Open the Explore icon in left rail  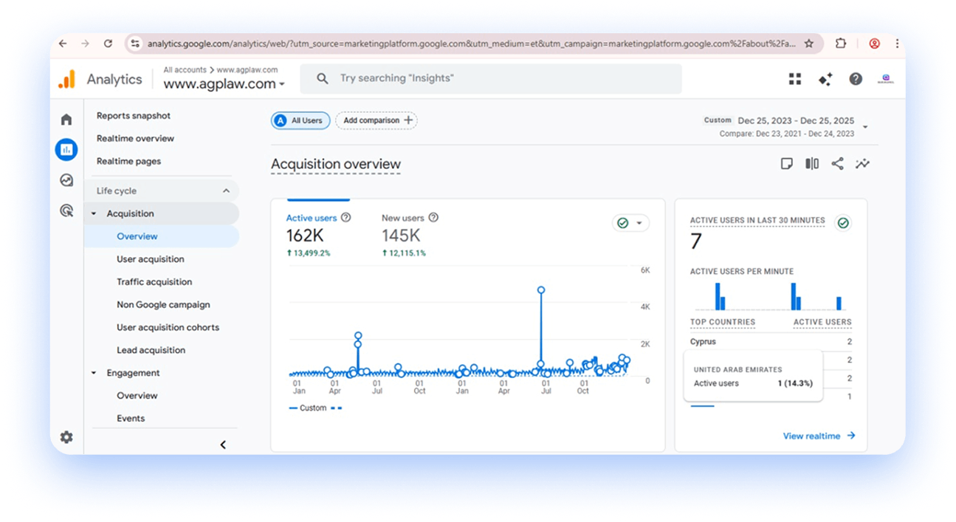(66, 180)
